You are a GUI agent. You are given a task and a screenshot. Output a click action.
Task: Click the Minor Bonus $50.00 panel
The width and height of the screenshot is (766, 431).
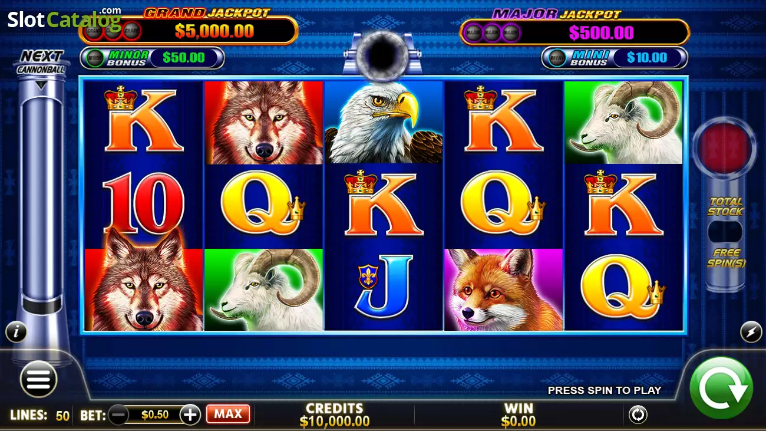(152, 58)
